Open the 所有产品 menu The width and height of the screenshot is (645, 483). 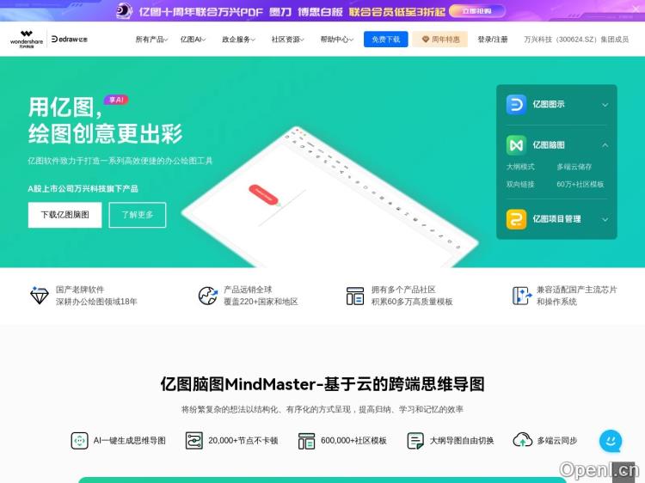[151, 40]
